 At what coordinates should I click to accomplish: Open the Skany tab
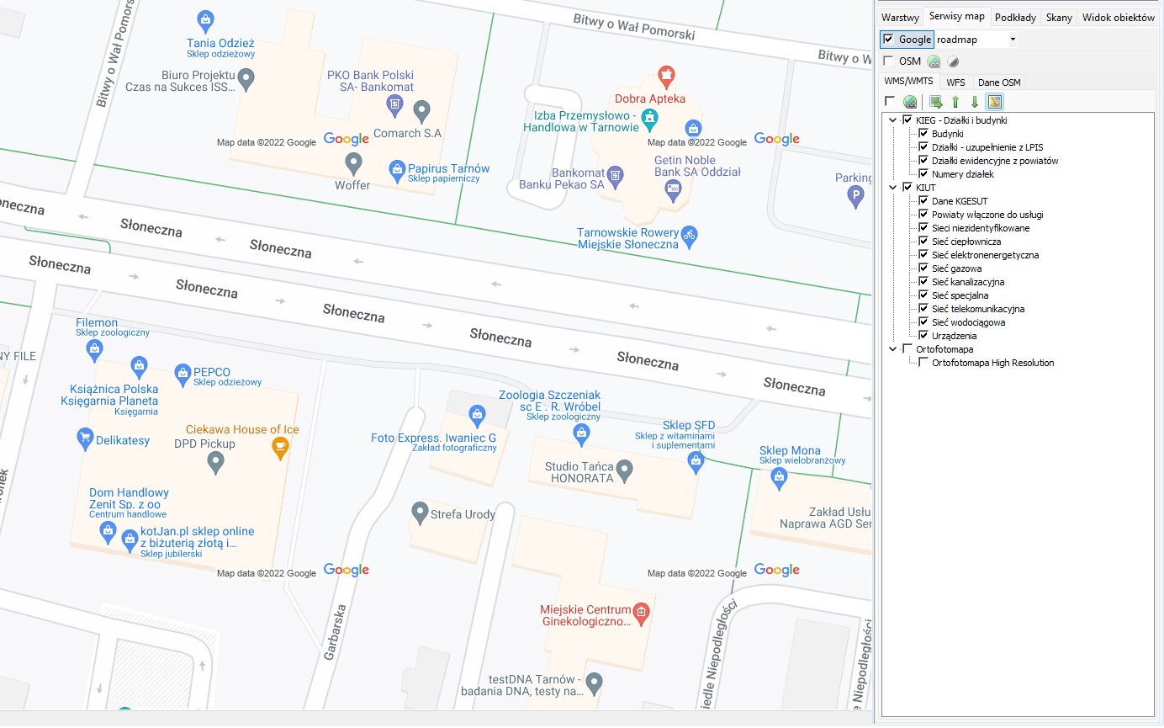click(1059, 17)
